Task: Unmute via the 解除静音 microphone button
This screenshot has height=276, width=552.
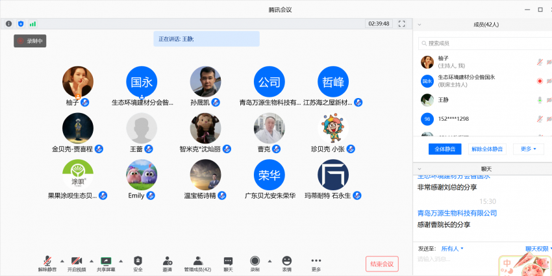Action: coord(47,264)
